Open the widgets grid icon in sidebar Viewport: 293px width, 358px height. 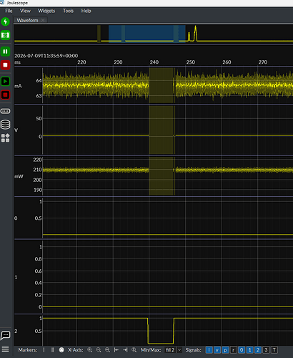5,137
